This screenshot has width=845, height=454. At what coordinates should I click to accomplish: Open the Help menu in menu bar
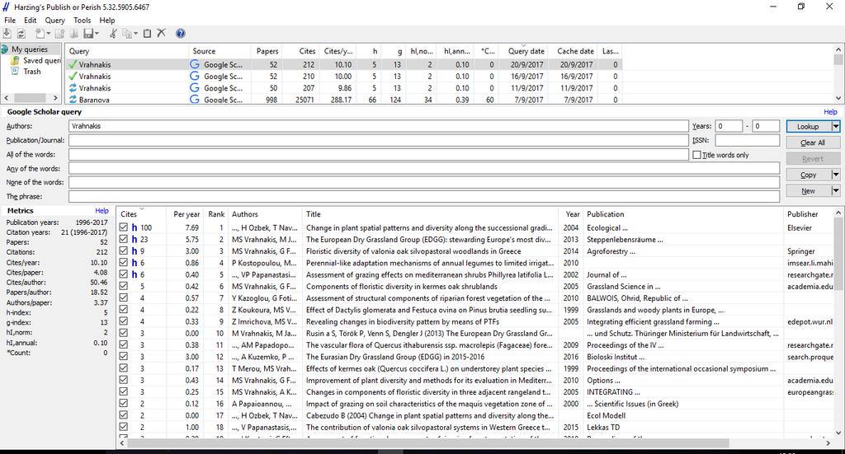pyautogui.click(x=107, y=20)
